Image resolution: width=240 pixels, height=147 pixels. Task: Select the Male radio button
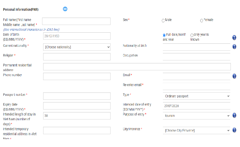tap(163, 20)
